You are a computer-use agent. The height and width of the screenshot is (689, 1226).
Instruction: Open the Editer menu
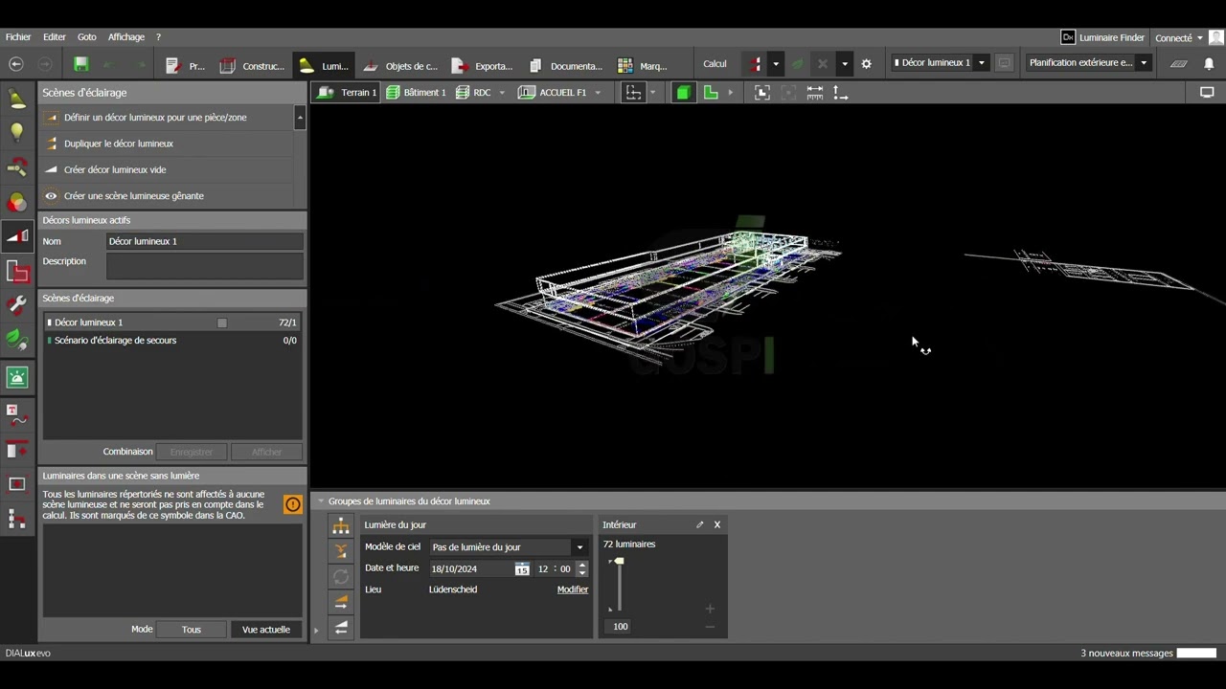[x=55, y=37]
